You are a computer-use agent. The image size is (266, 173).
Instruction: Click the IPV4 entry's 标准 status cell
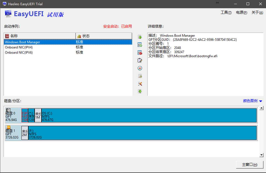tap(79, 47)
